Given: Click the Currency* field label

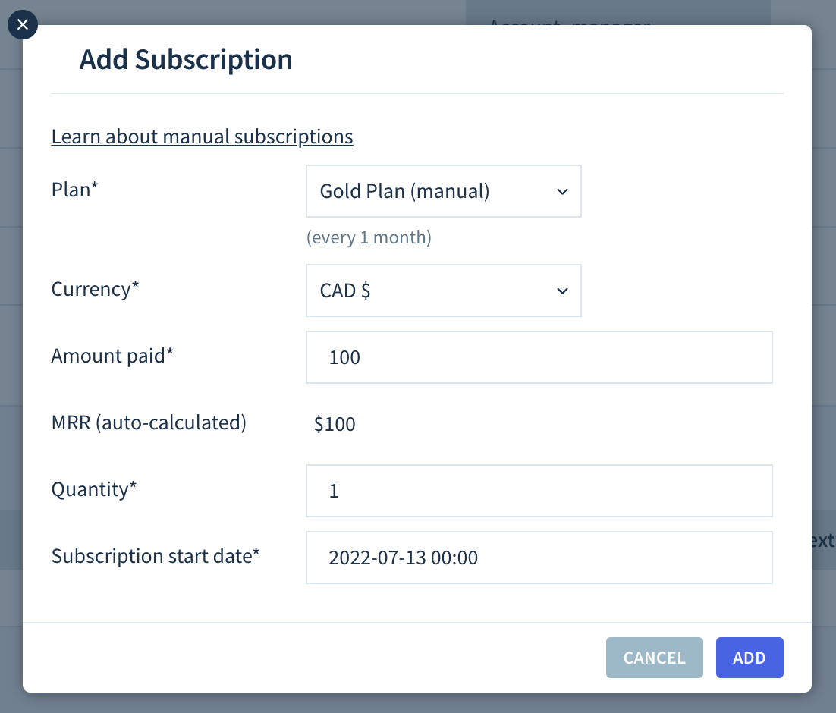Looking at the screenshot, I should click(x=95, y=289).
